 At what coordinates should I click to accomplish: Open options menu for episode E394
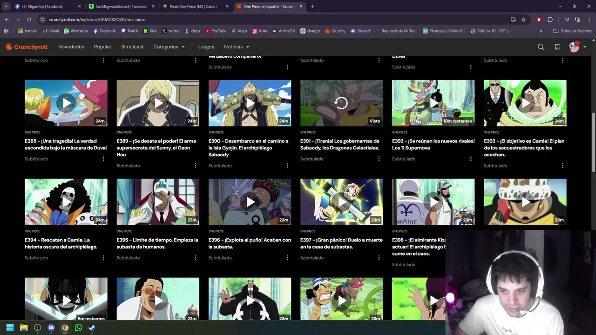coord(103,258)
